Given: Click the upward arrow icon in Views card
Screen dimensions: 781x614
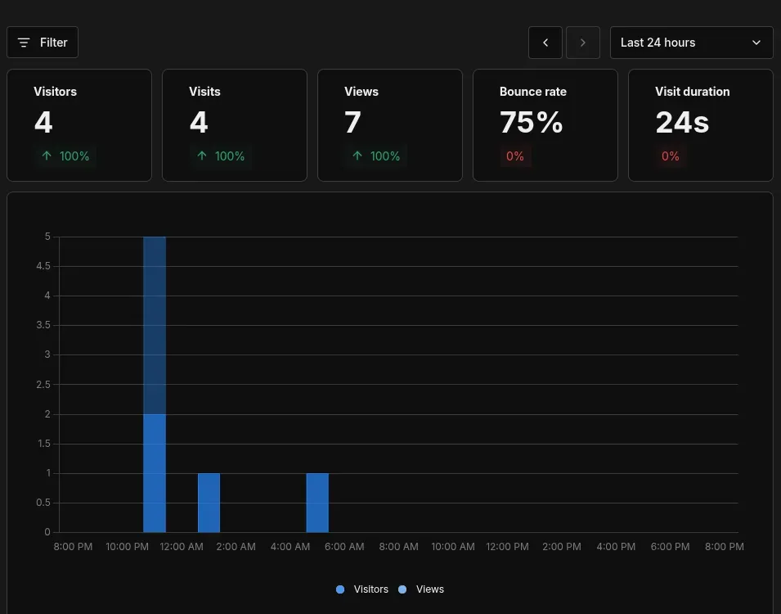Looking at the screenshot, I should (357, 156).
